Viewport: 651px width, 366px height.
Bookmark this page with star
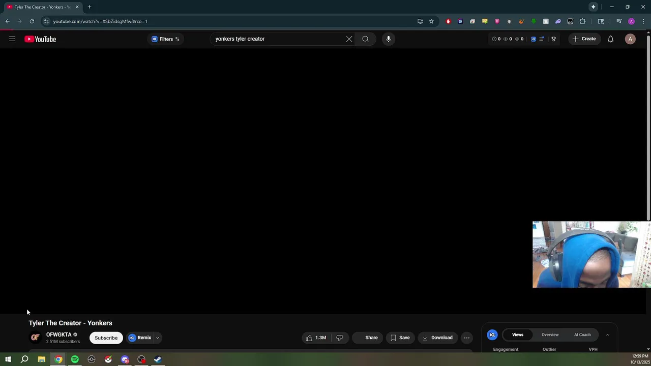point(431,21)
